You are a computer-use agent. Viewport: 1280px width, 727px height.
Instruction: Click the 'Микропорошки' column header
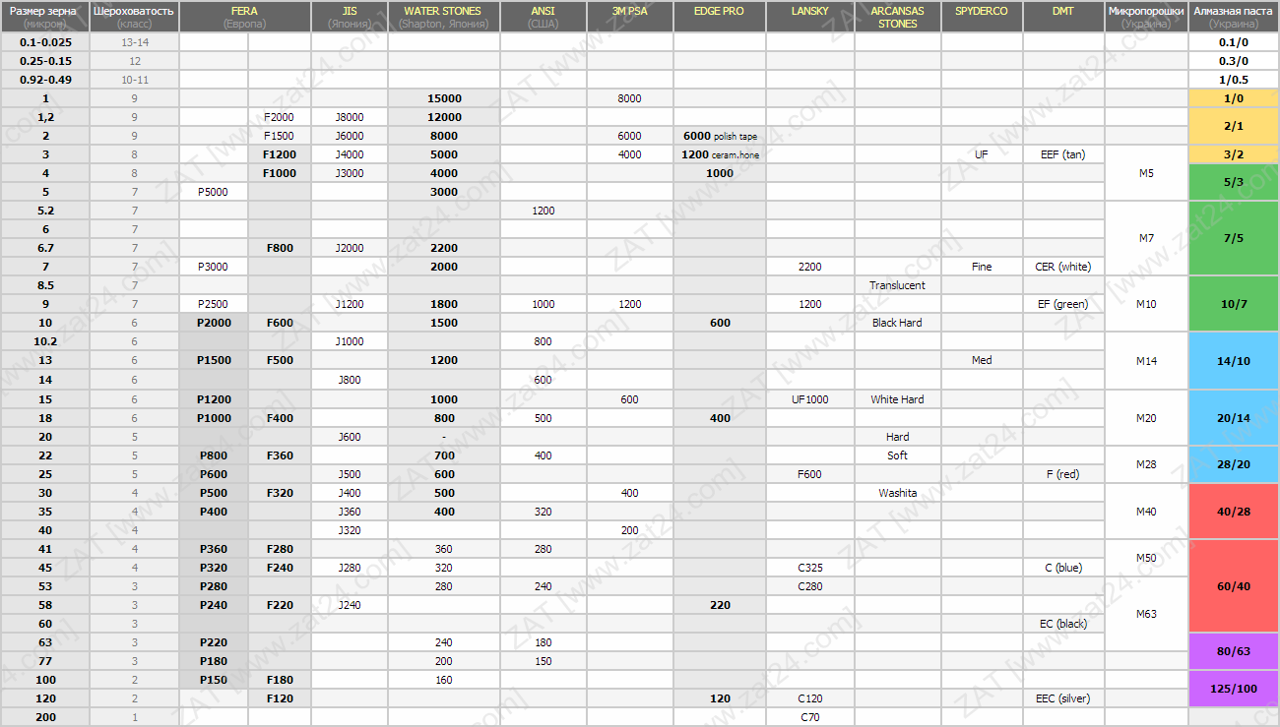[x=1146, y=17]
